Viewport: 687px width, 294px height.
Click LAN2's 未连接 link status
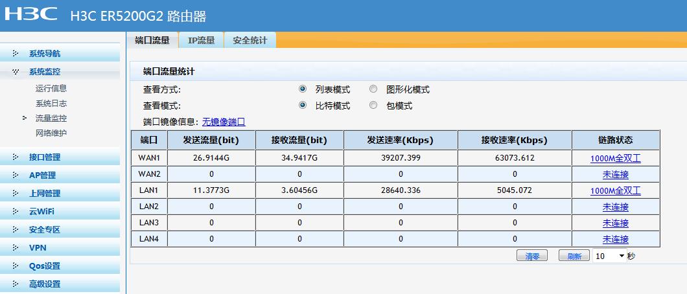[616, 207]
